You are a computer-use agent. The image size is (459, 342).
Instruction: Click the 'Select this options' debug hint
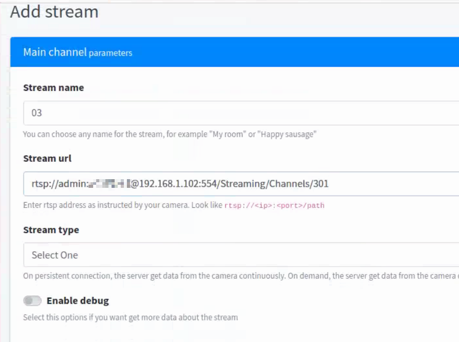click(x=130, y=317)
